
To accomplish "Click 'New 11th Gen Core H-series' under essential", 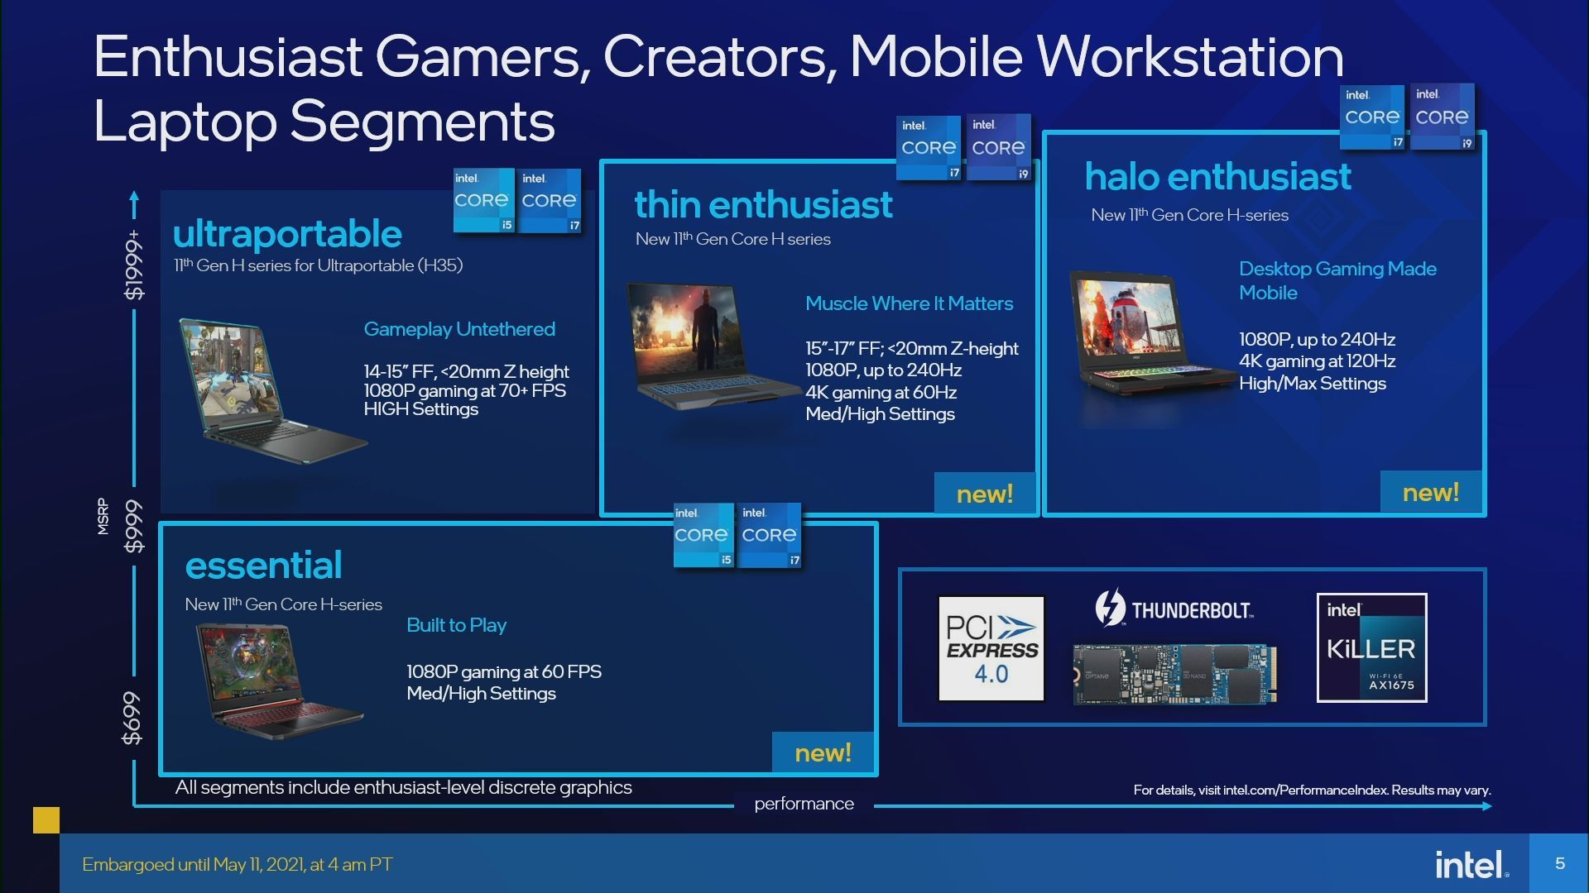I will [283, 604].
